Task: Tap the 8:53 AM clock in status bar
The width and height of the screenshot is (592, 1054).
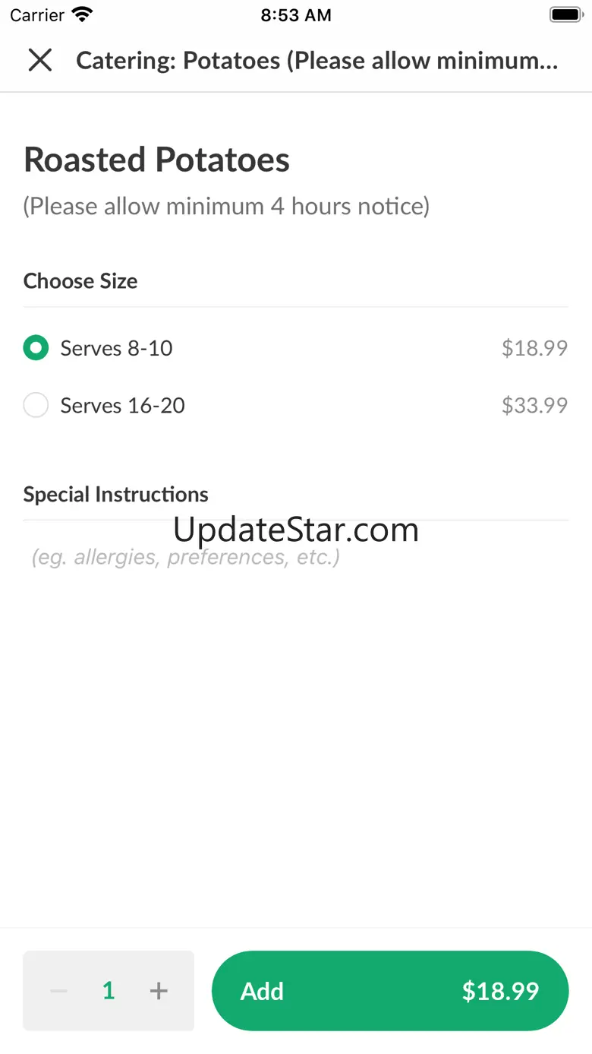Action: tap(296, 15)
